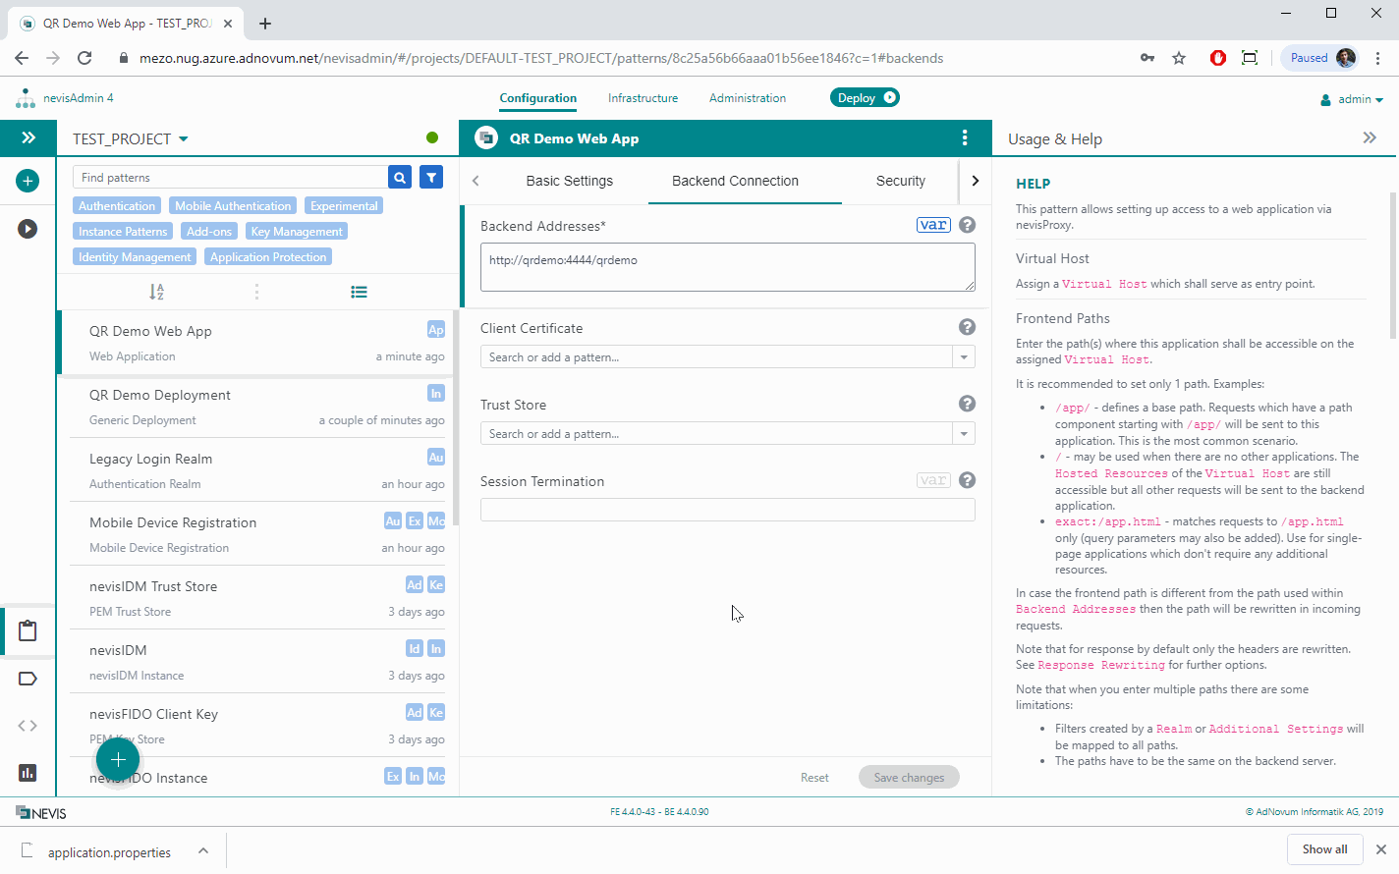Open the admin user dropdown
Screen dimensions: 1399x874
click(1353, 99)
